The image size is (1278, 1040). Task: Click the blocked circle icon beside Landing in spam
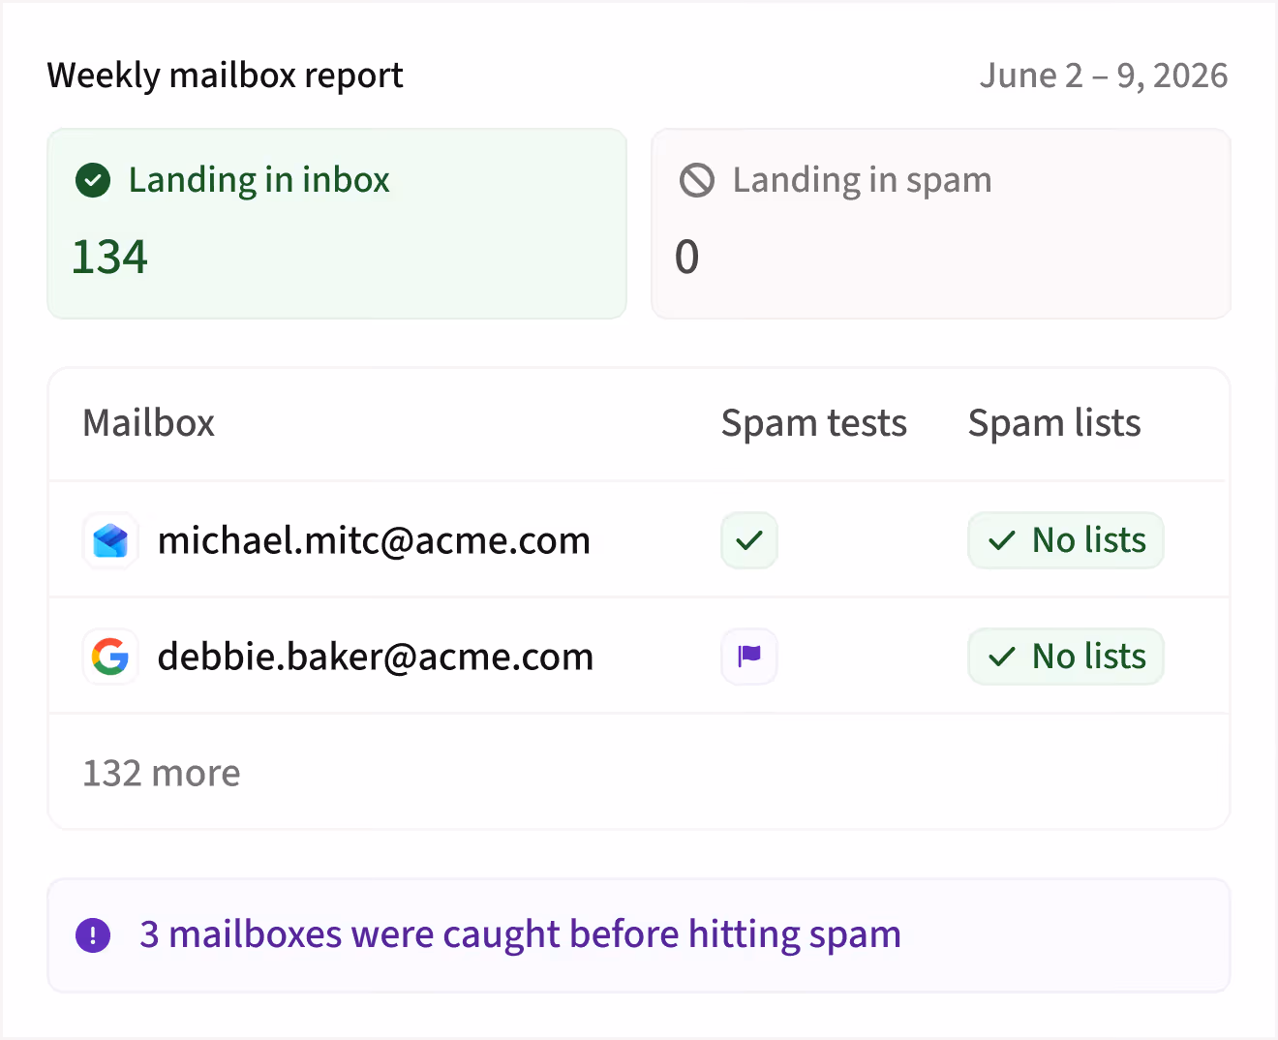[697, 180]
